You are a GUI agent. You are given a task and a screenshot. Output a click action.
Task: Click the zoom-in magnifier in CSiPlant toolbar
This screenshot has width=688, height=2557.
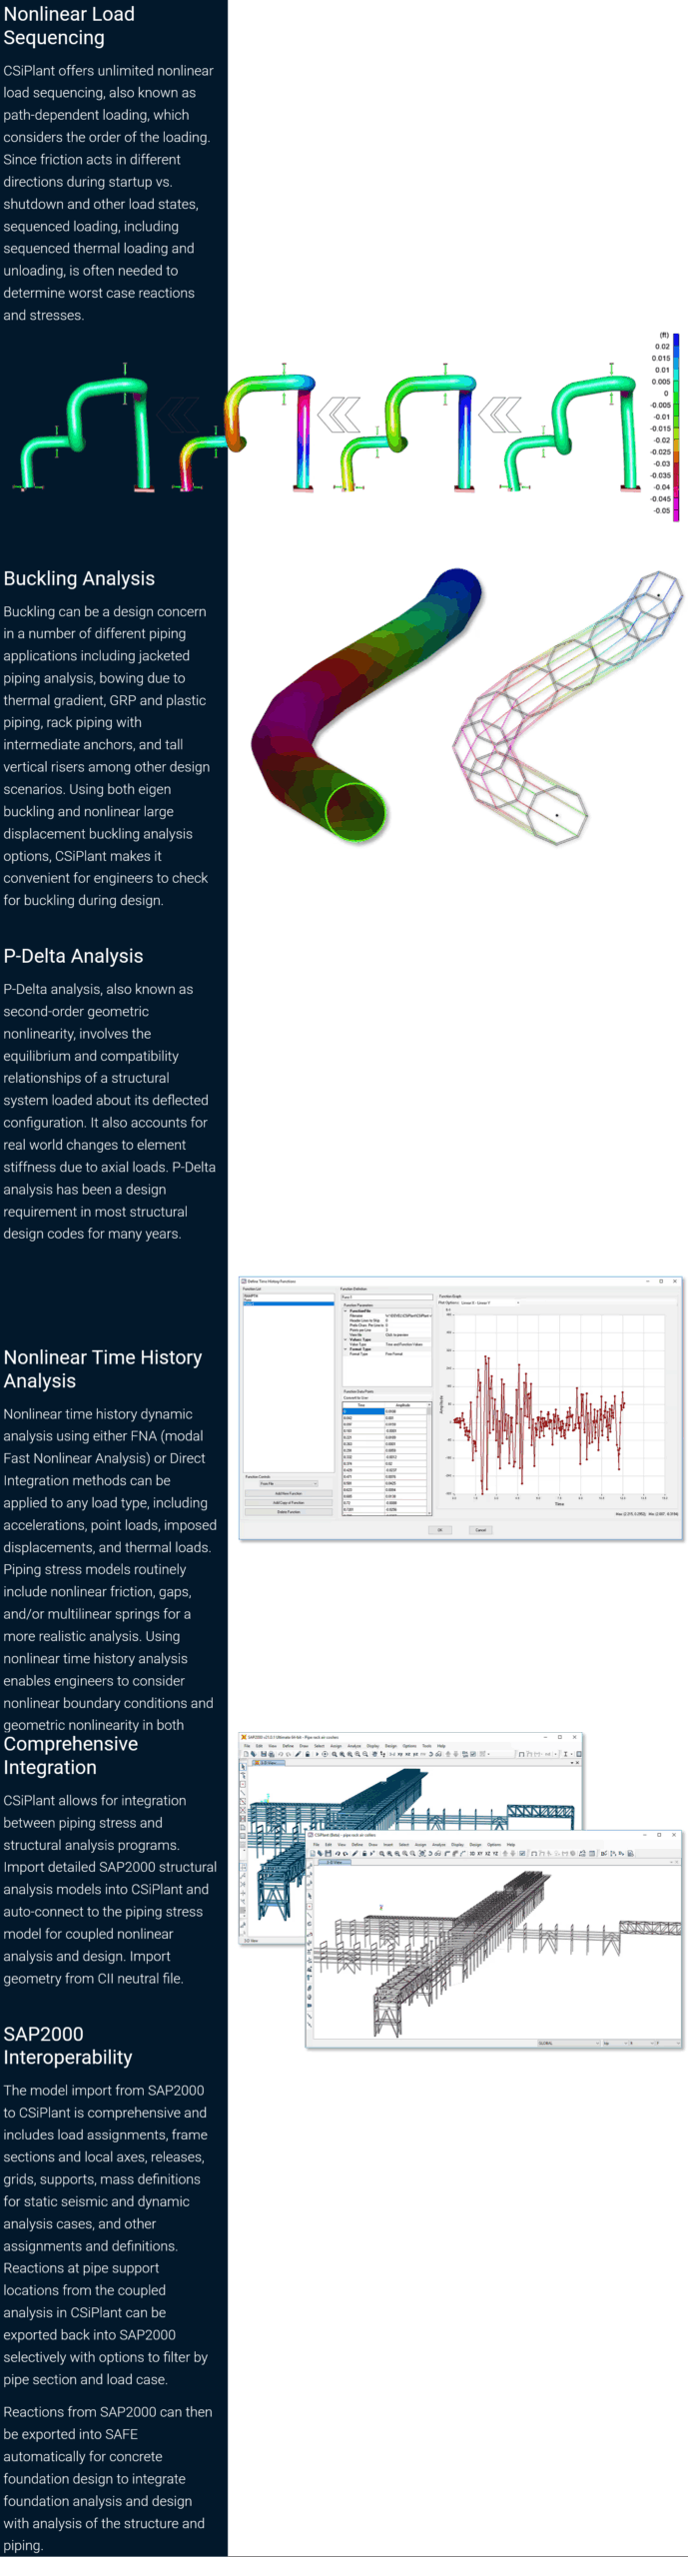coord(381,1853)
